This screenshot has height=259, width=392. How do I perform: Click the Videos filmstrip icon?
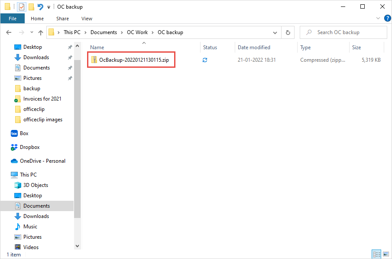(18, 247)
